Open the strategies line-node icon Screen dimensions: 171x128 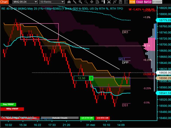click(115, 2)
